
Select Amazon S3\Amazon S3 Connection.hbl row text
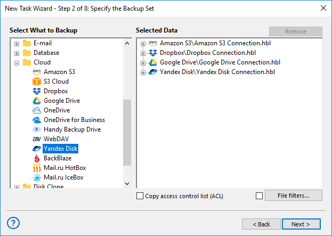(x=215, y=43)
